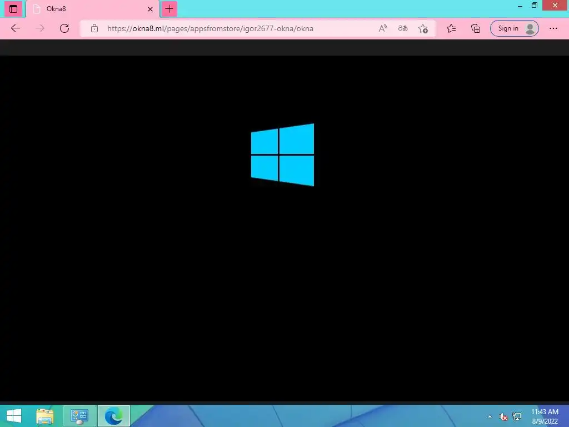Activate Read aloud icon
Image resolution: width=569 pixels, height=427 pixels.
point(383,28)
